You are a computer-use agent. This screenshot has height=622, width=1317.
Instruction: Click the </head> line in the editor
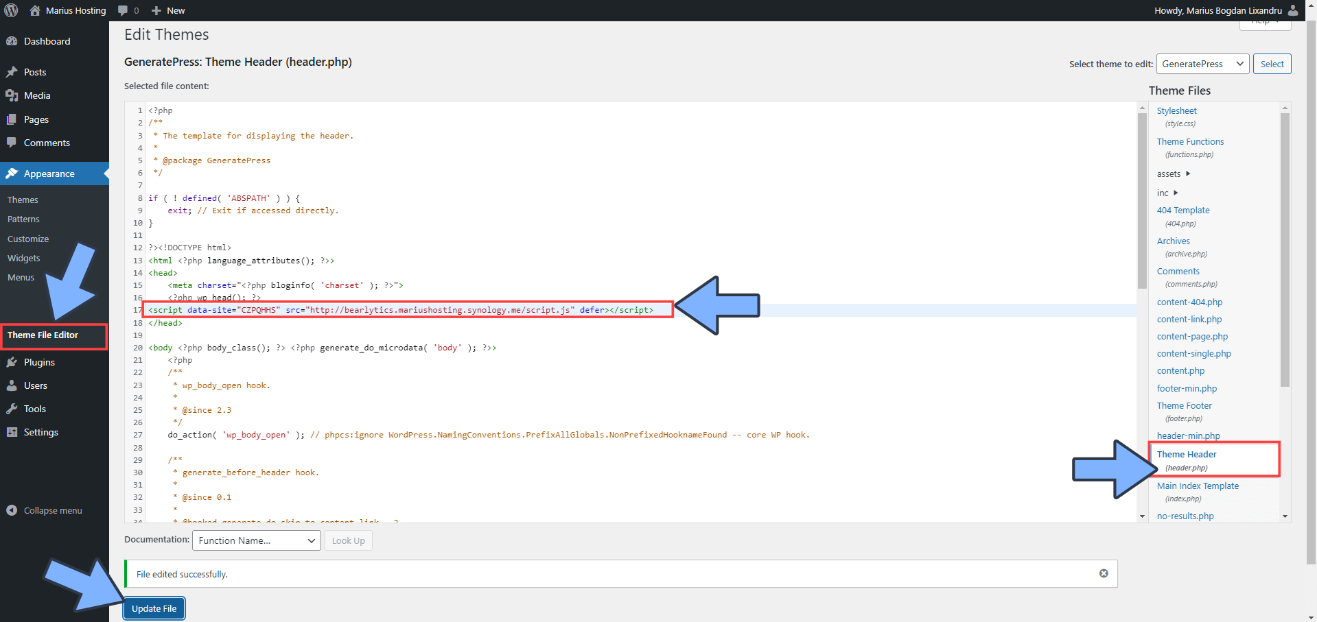[x=165, y=323]
